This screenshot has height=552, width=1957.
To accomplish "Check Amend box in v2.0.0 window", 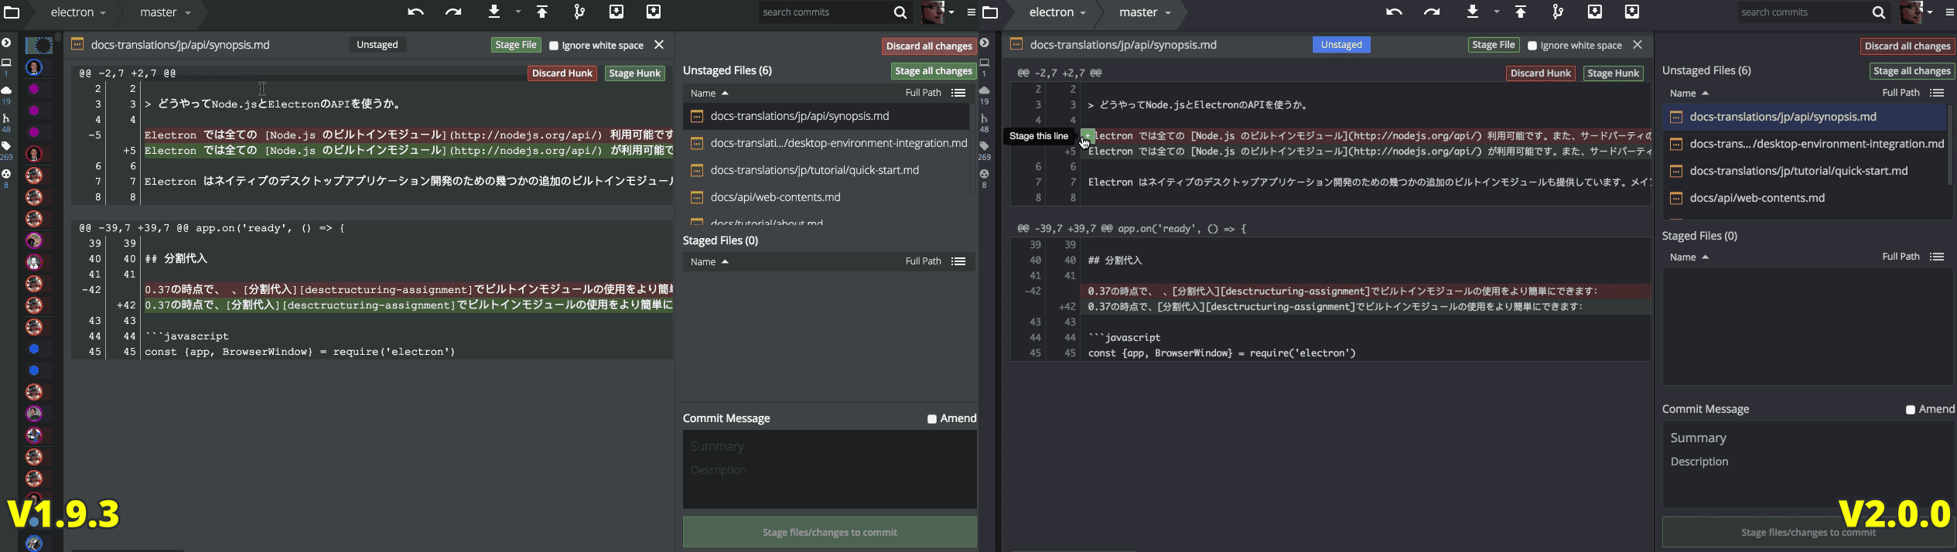I will pos(1911,410).
